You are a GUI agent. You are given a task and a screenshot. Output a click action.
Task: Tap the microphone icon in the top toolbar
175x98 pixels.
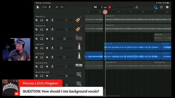(x=50, y=7)
